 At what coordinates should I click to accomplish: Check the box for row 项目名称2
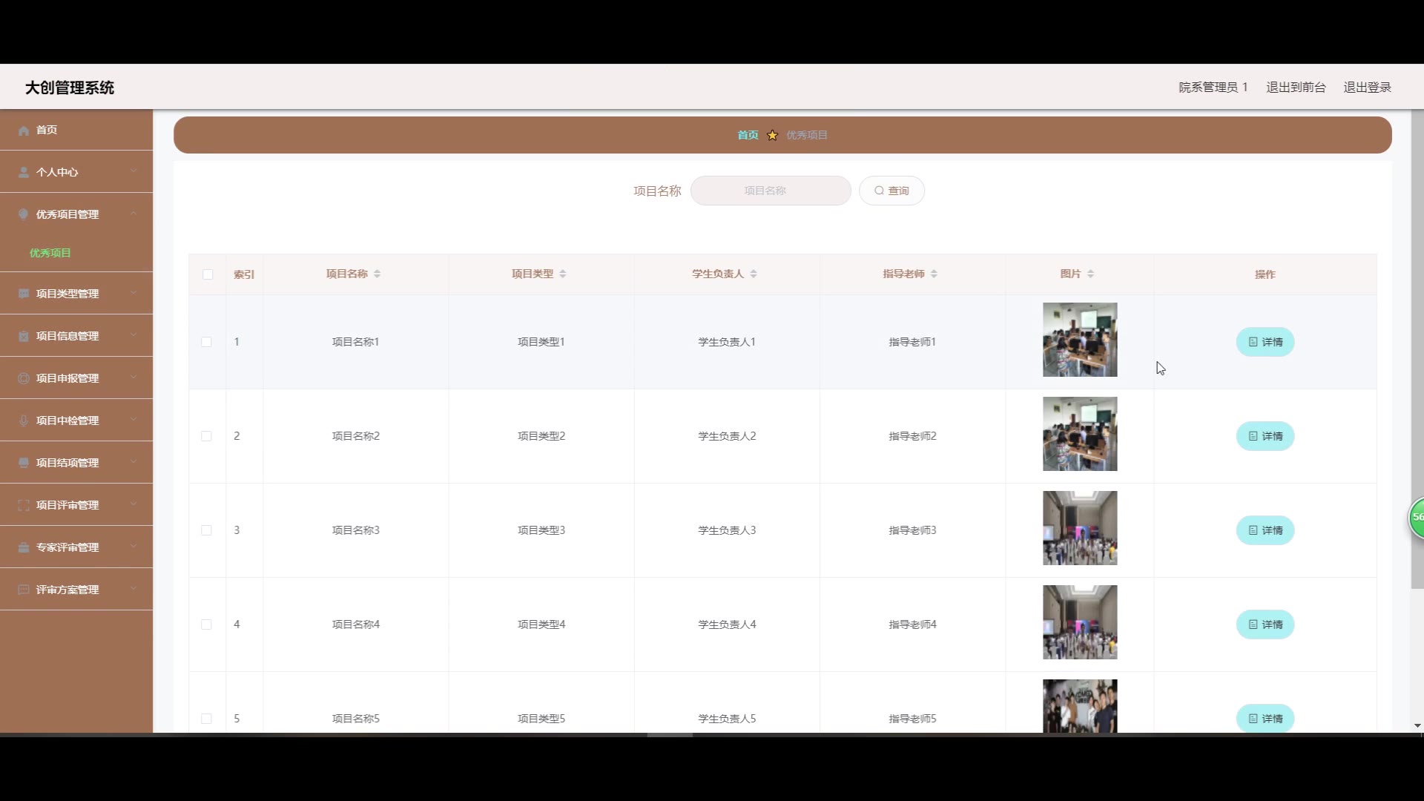[206, 436]
